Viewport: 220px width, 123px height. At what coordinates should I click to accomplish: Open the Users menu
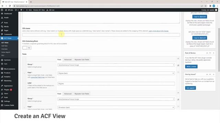pyautogui.click(x=6, y=94)
